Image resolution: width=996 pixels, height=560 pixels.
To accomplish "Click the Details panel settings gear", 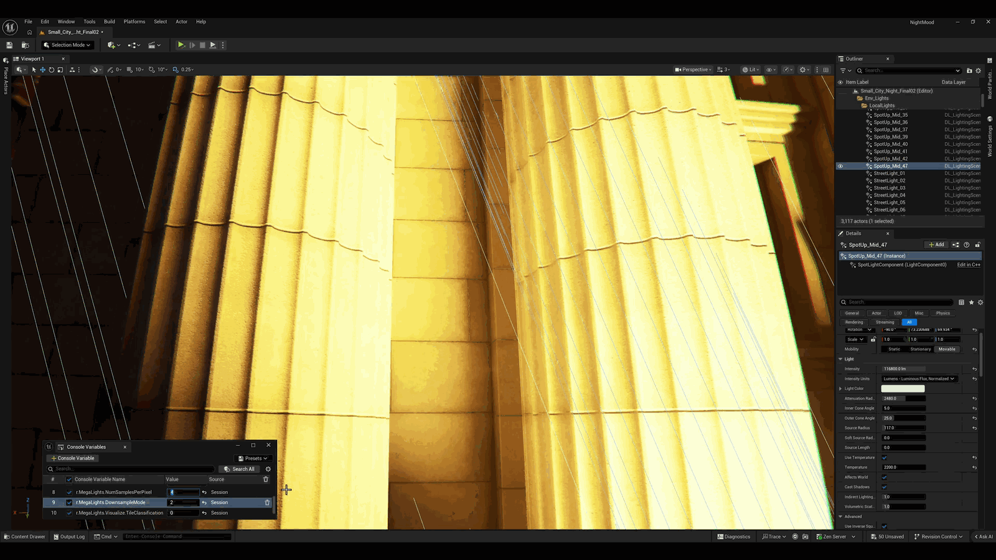I will (x=980, y=302).
